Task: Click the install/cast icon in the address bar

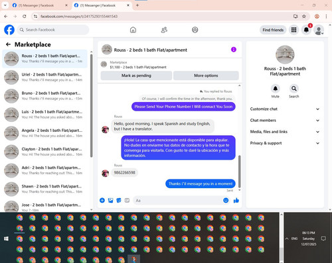Action: coord(295,17)
